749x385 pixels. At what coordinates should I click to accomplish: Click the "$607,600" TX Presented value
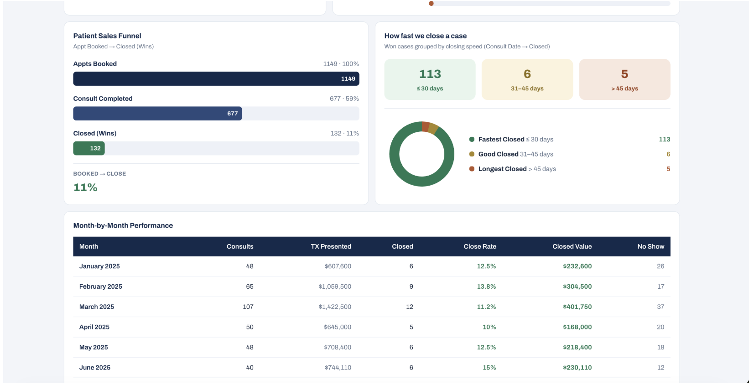click(x=338, y=266)
